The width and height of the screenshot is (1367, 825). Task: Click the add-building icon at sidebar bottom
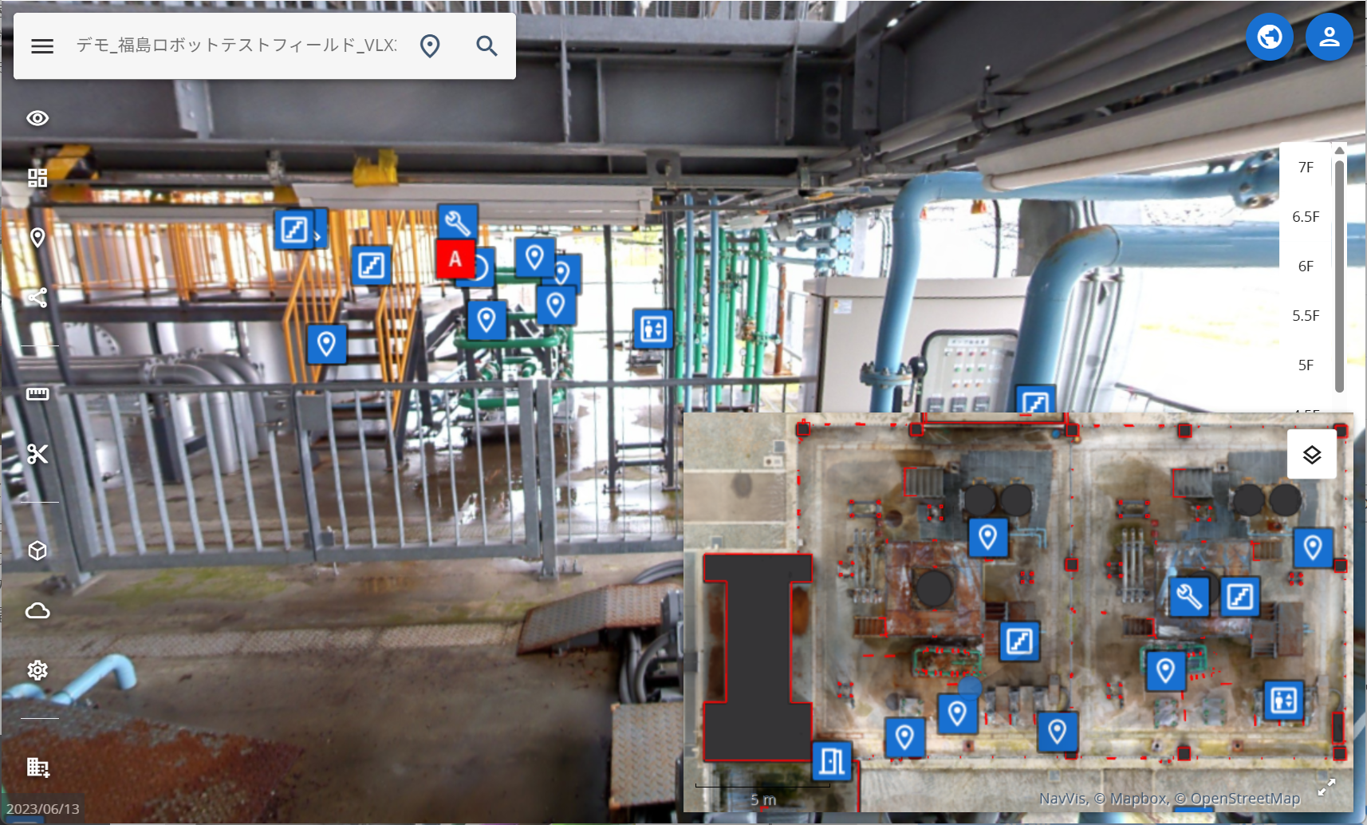tap(37, 767)
